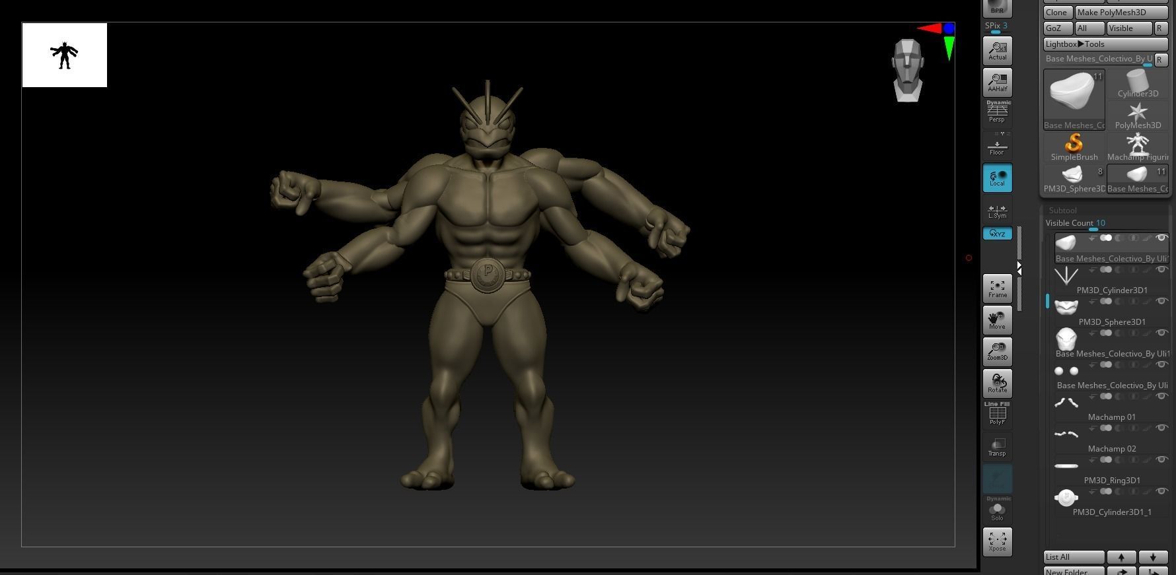Adjust the Base Meshes_Colectivo tool slider

pos(1098,59)
